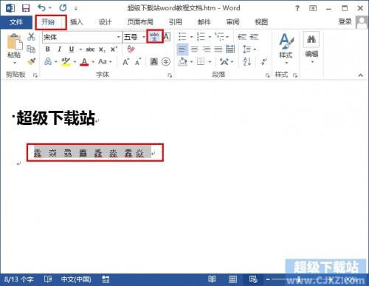Insert enclosed character icon
This screenshot has height=286, width=369.
tap(166, 61)
